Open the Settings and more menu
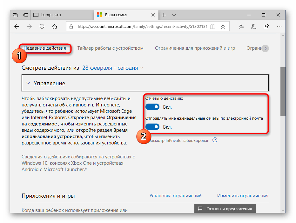 pyautogui.click(x=279, y=27)
